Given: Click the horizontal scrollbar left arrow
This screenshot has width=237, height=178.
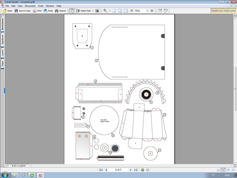Looking at the screenshot, I should (31, 166).
